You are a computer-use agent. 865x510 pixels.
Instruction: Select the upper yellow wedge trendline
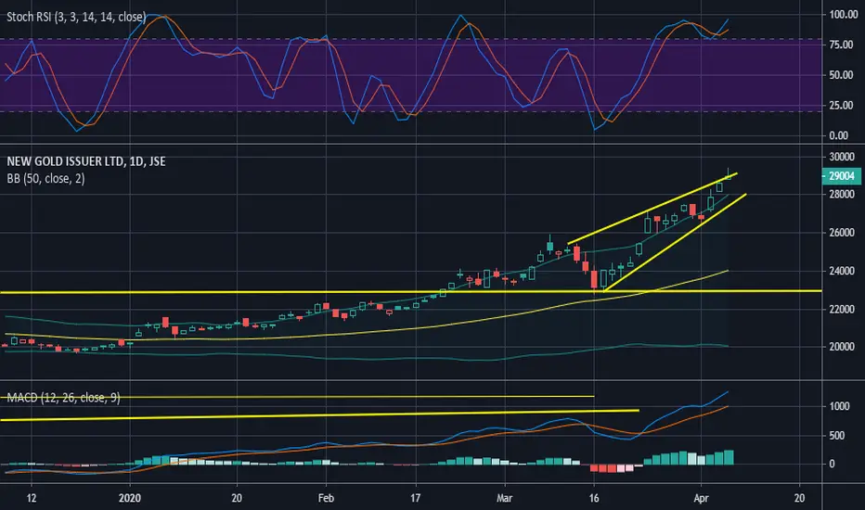[x=652, y=209]
